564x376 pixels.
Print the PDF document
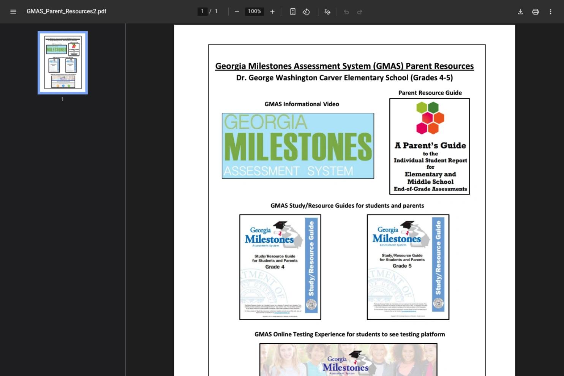[536, 12]
